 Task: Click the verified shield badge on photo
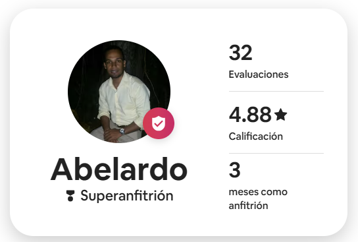tap(159, 123)
